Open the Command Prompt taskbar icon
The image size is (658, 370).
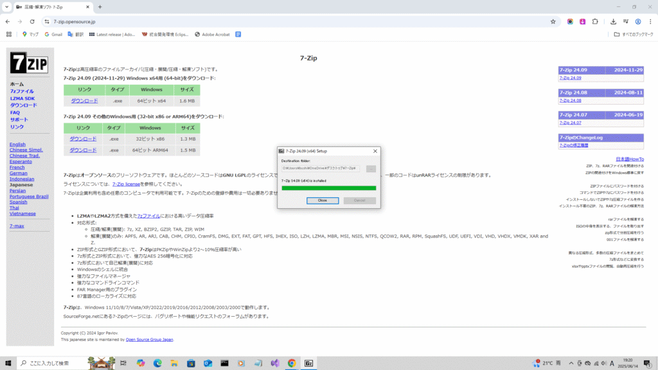click(x=224, y=364)
